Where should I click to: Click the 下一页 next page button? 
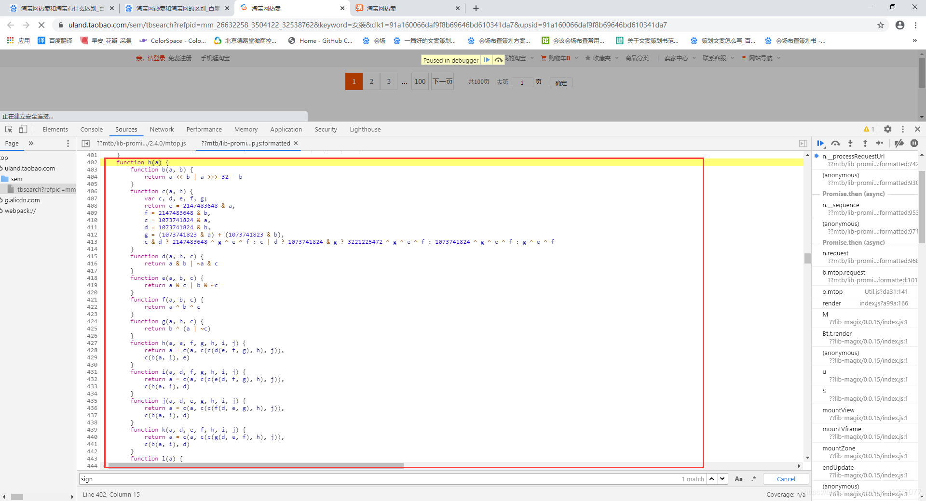442,81
